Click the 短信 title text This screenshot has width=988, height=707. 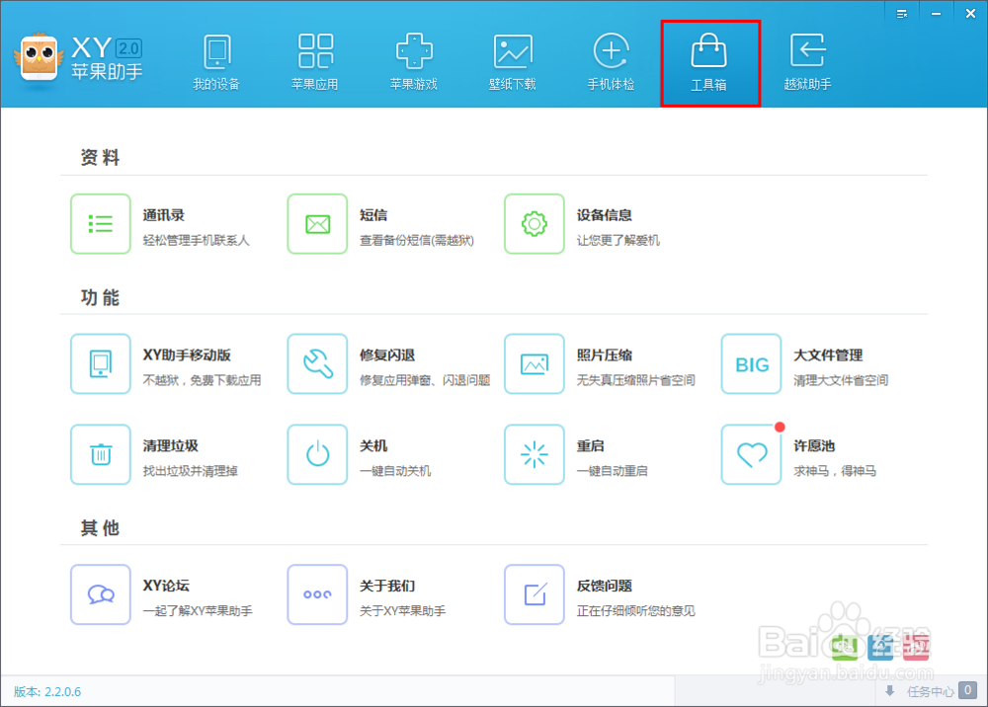[x=373, y=215]
